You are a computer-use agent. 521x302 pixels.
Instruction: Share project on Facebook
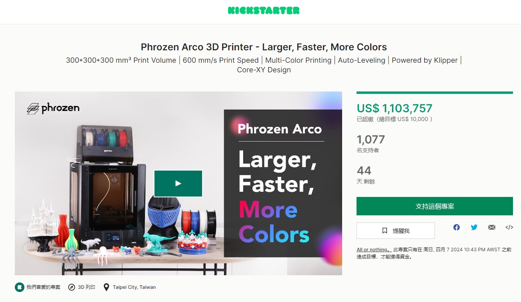(457, 227)
